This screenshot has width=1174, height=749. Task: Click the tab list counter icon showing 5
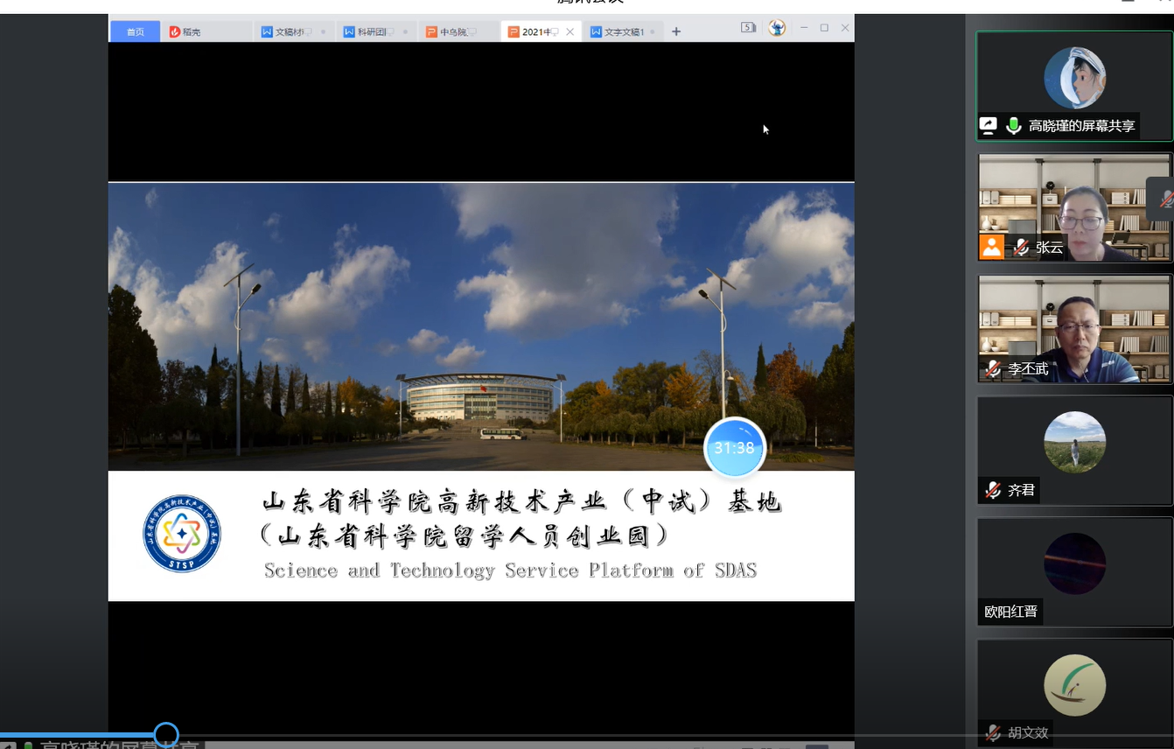pyautogui.click(x=748, y=28)
